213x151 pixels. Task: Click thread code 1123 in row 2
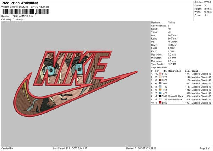tap(188, 77)
